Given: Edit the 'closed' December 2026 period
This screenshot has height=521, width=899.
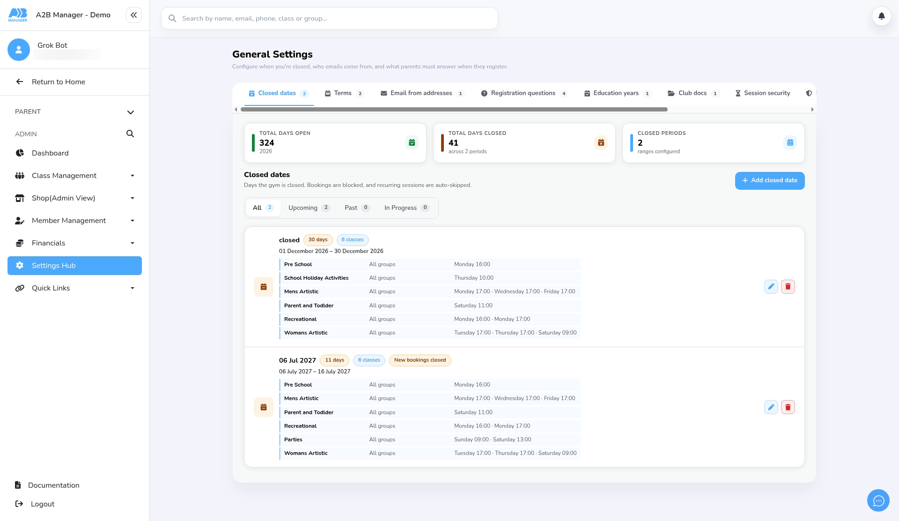Looking at the screenshot, I should pyautogui.click(x=771, y=287).
